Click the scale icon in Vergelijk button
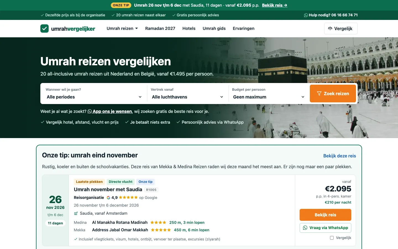This screenshot has width=398, height=249. click(330, 28)
